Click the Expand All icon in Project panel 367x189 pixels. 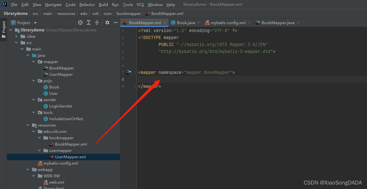[89, 23]
